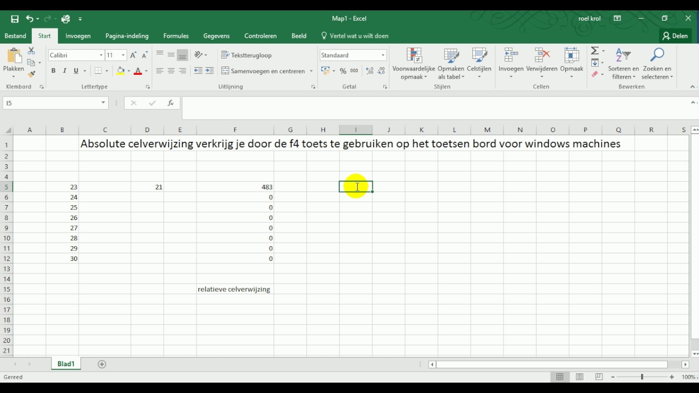The height and width of the screenshot is (393, 699).
Task: Click the add new sheet plus icon
Action: (102, 364)
